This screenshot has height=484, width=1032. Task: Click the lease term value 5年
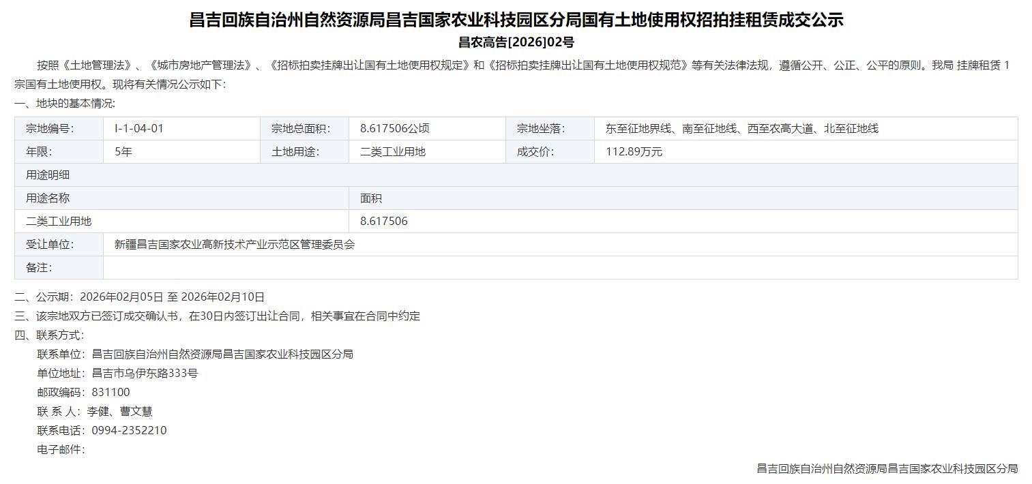[x=123, y=151]
